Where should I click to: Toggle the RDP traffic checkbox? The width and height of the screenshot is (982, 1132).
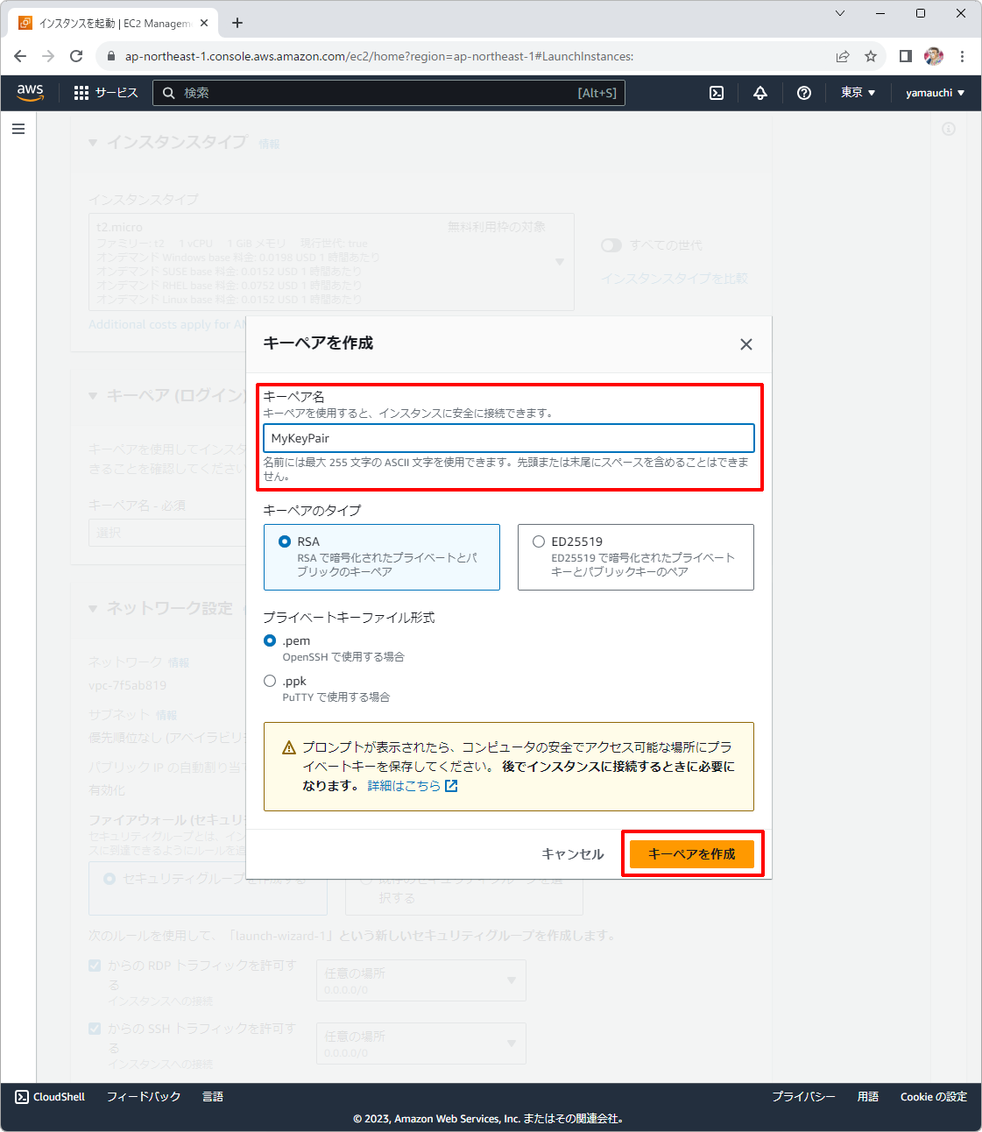click(95, 966)
